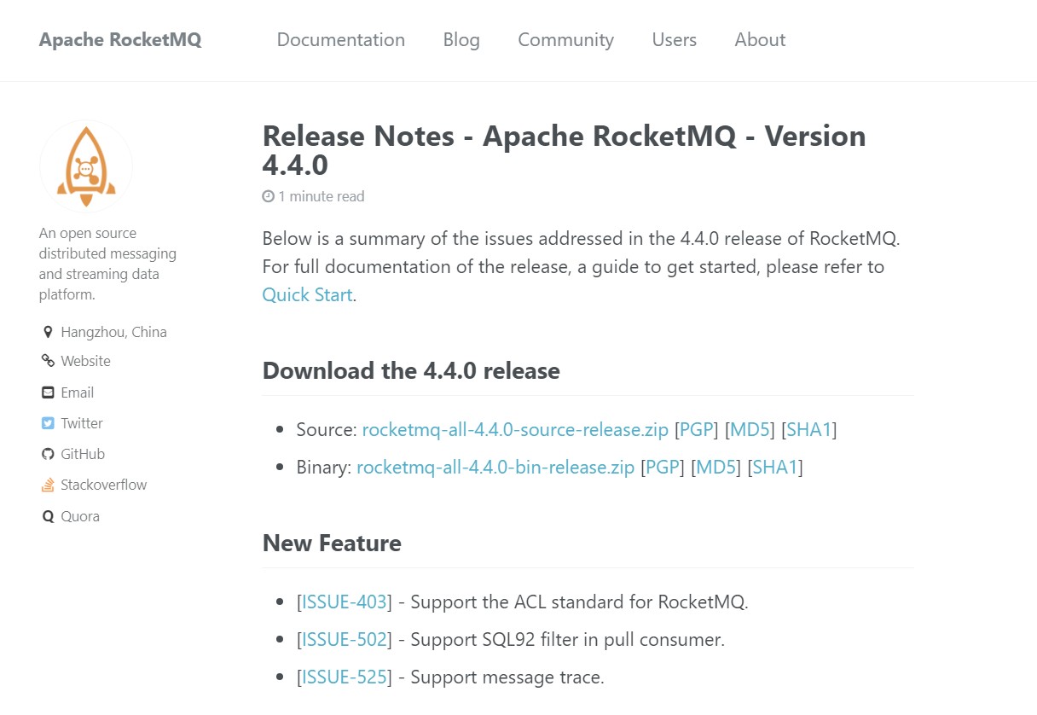The height and width of the screenshot is (715, 1037).
Task: Open the Stackoverflow icon in the sidebar
Action: (x=48, y=485)
